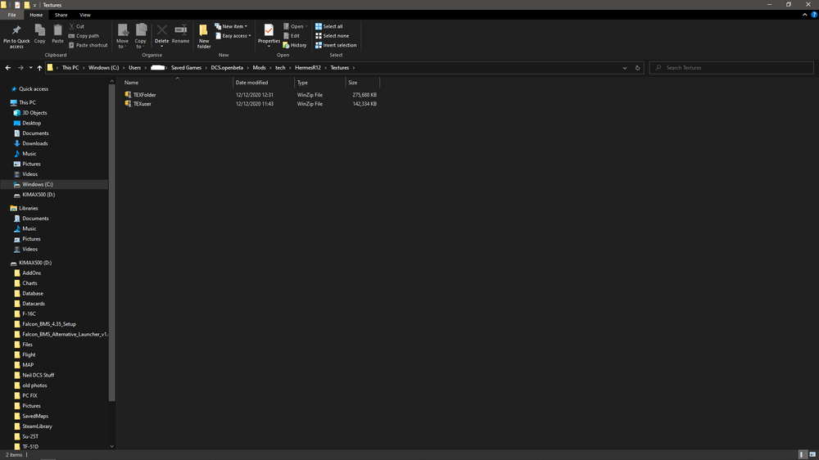Open the recent locations dropdown arrow
This screenshot has height=460, width=819.
click(x=31, y=68)
